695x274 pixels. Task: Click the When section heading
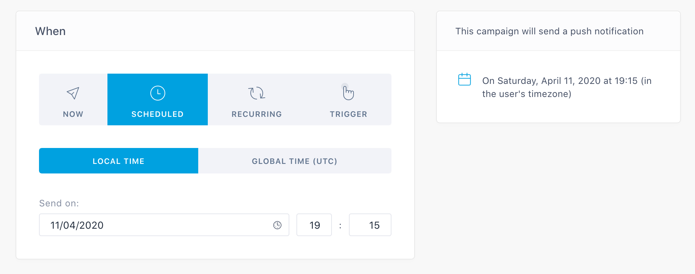50,31
